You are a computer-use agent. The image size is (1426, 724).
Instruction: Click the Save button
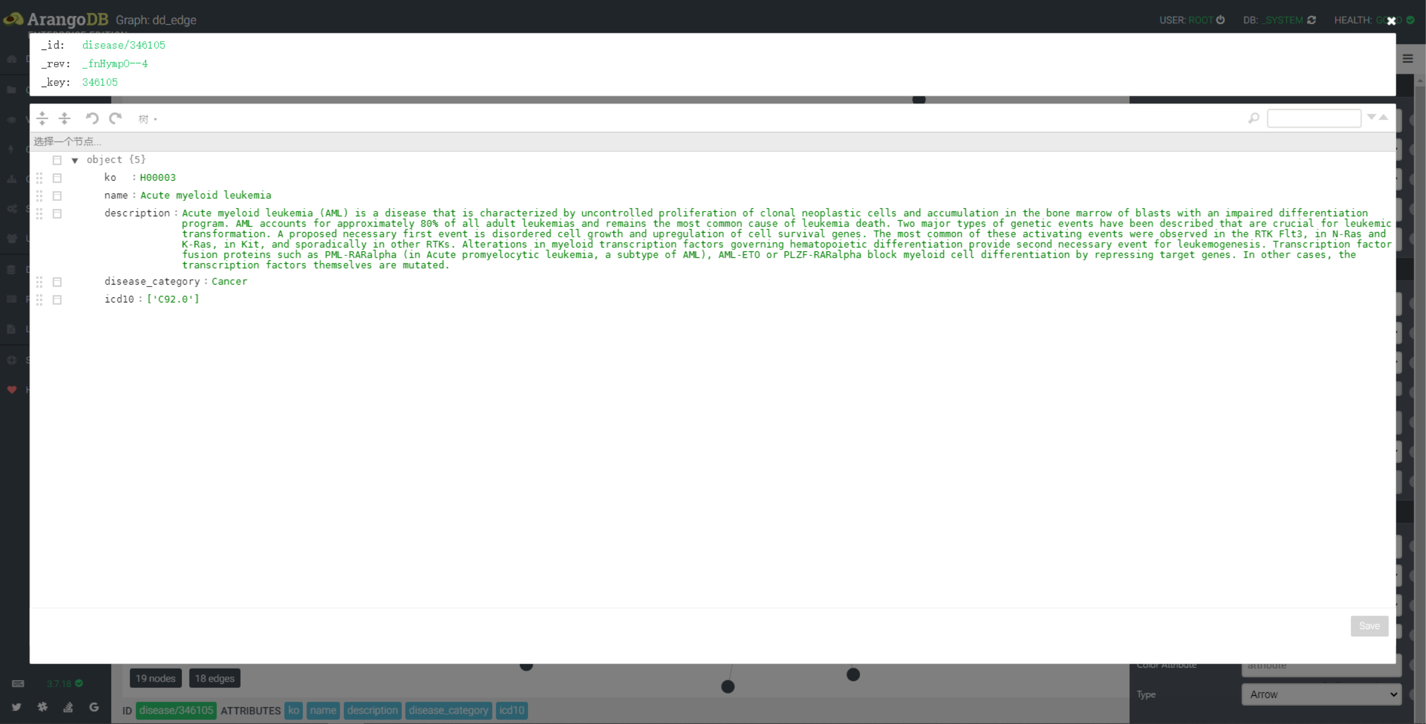(1369, 626)
